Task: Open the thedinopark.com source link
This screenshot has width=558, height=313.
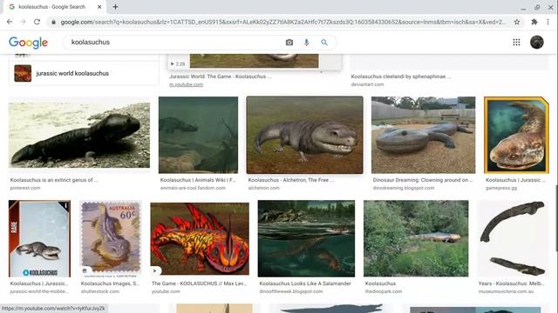Action: coord(384,291)
